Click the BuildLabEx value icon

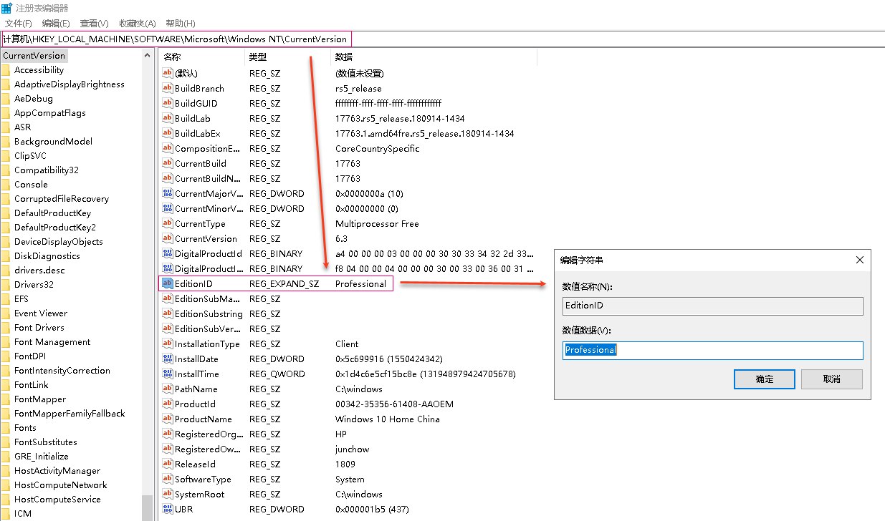pyautogui.click(x=168, y=133)
